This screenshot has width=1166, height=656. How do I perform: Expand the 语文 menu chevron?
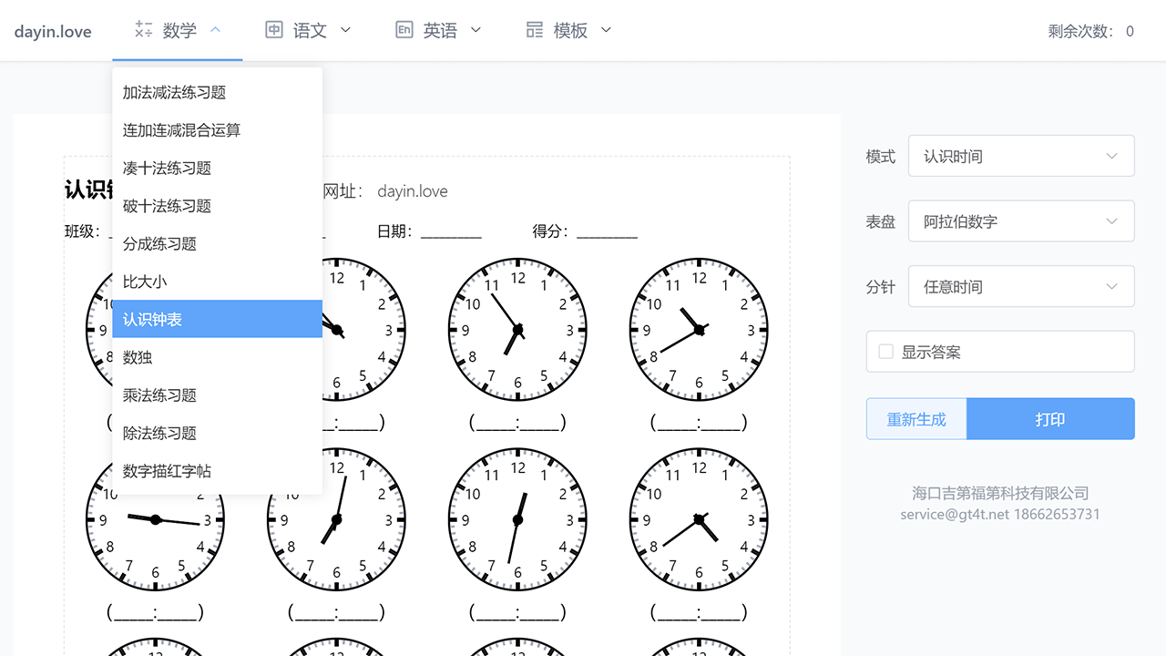coord(345,29)
